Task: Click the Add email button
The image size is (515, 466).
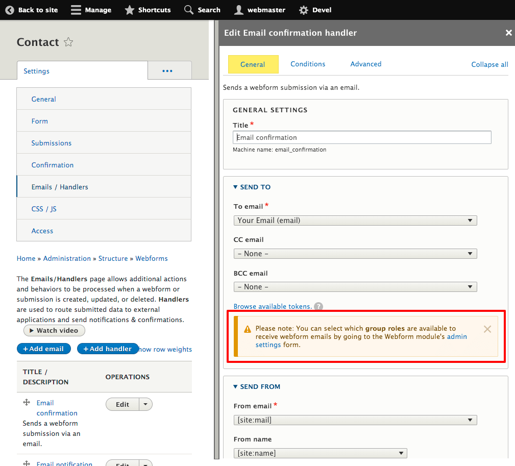Action: coord(44,349)
